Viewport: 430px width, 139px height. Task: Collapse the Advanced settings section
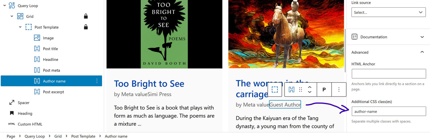pos(388,52)
